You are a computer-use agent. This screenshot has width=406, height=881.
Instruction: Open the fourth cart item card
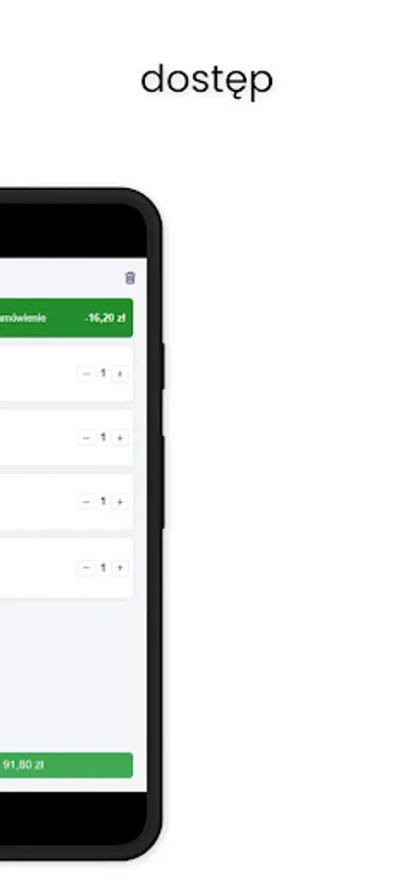coord(67,568)
